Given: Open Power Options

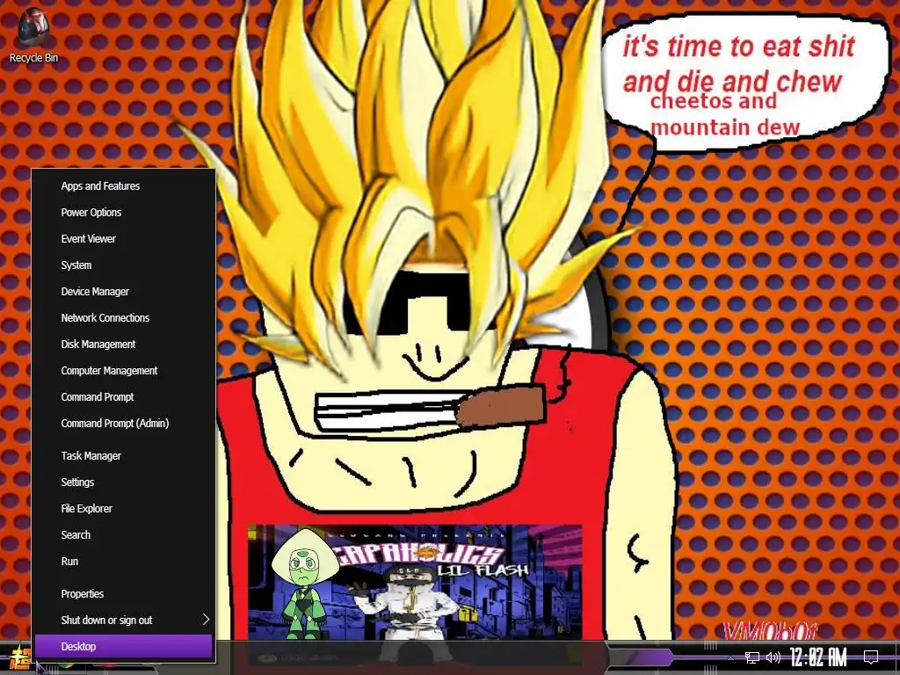Looking at the screenshot, I should (x=123, y=213).
